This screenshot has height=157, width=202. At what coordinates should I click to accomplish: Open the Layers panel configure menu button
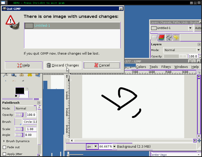tap(199, 45)
